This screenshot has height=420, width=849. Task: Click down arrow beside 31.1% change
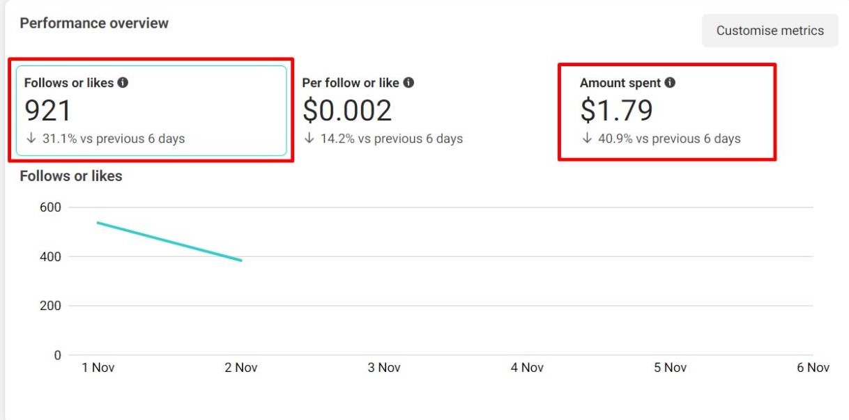tap(31, 138)
